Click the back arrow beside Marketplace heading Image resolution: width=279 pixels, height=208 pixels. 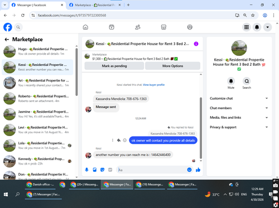[7, 40]
